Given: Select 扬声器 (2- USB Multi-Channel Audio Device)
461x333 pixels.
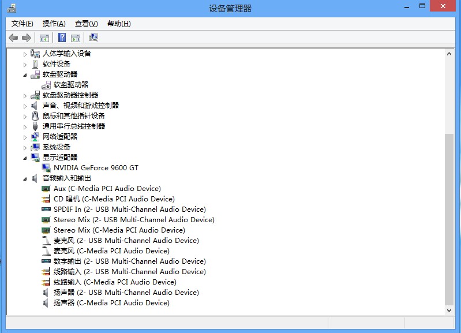Looking at the screenshot, I should 126,293.
